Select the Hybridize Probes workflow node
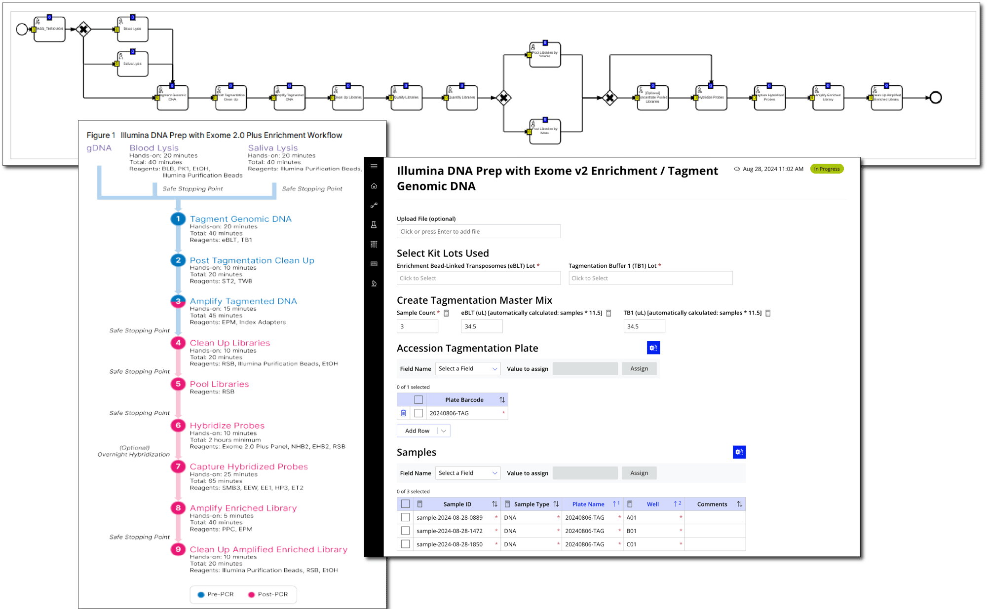987x609 pixels. pyautogui.click(x=711, y=98)
